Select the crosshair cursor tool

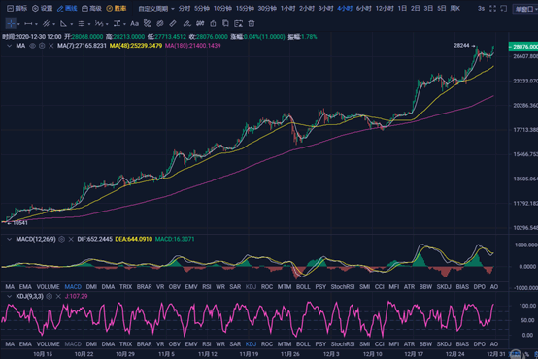pyautogui.click(x=11, y=23)
